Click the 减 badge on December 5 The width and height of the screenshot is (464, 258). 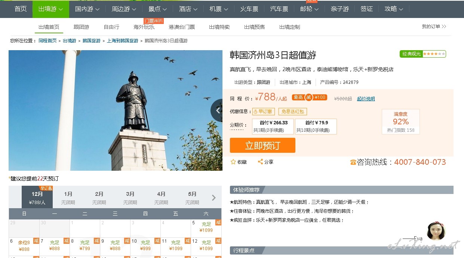pyautogui.click(x=218, y=222)
